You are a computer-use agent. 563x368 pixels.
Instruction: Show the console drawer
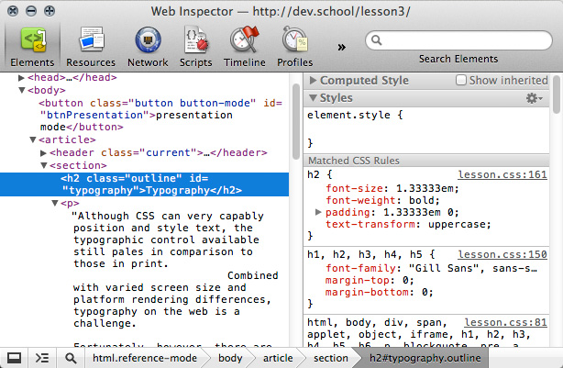pos(42,358)
